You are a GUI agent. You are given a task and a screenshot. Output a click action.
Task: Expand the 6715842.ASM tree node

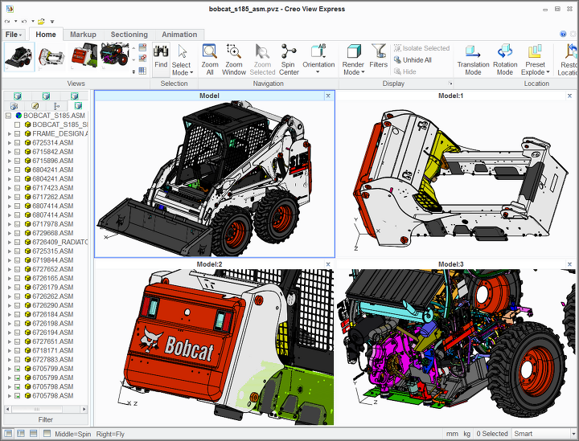(10, 152)
